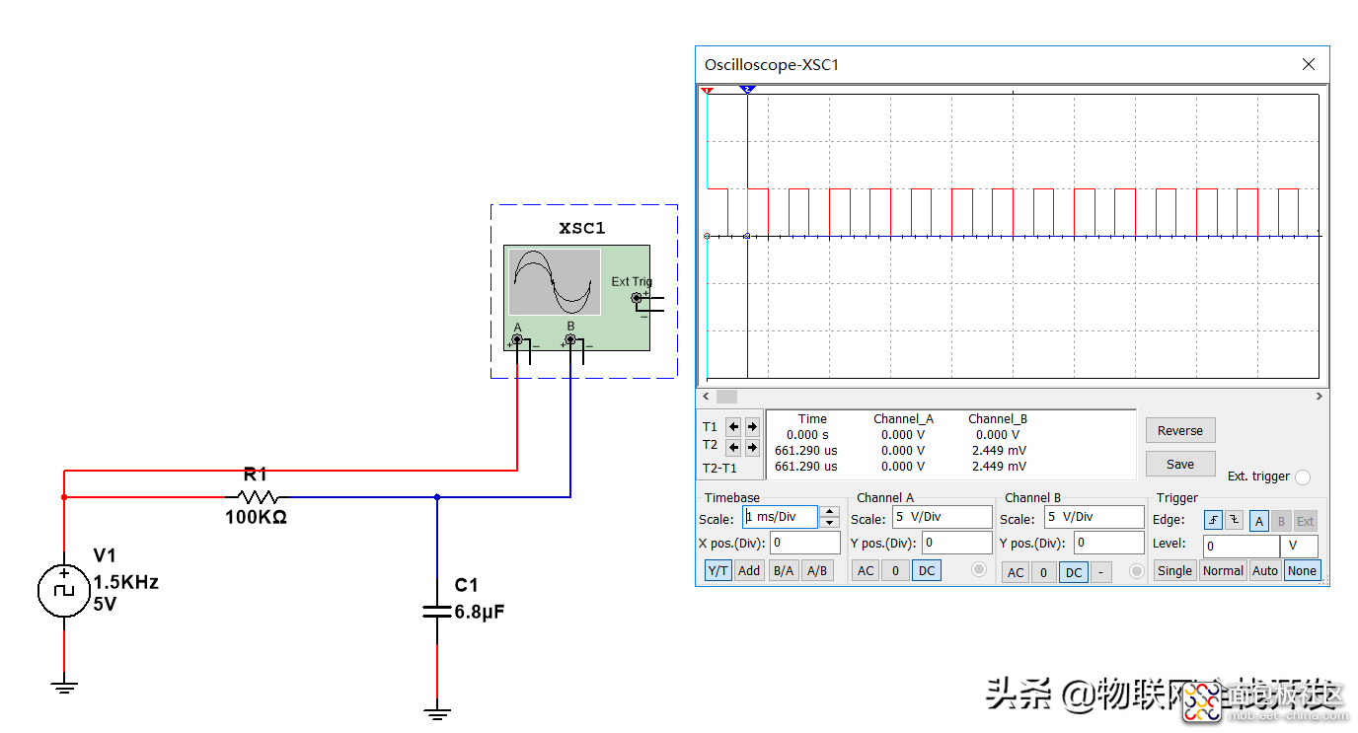Click the Timebase Scale field
Viewport: 1358px width, 733px height.
[x=780, y=517]
